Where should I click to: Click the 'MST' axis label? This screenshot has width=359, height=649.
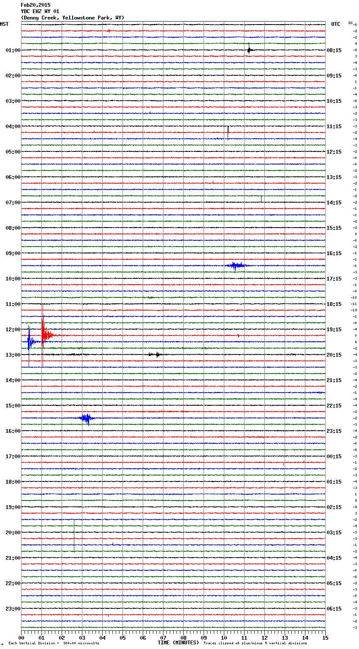tap(4, 24)
